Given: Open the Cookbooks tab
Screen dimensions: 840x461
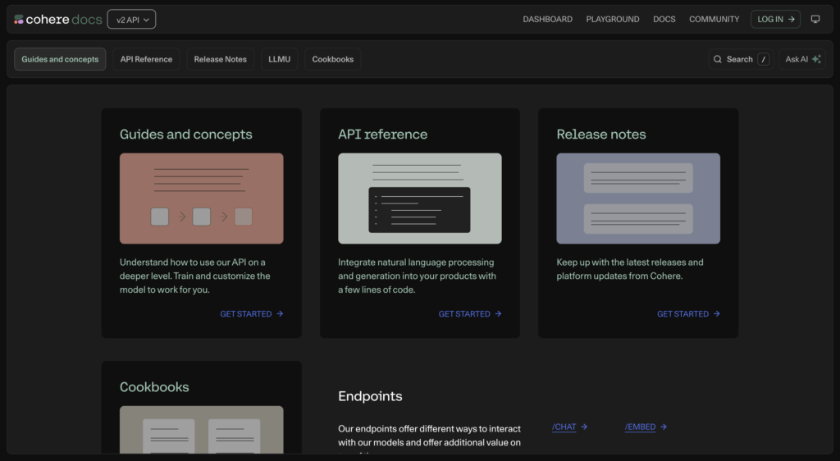Looking at the screenshot, I should point(333,59).
